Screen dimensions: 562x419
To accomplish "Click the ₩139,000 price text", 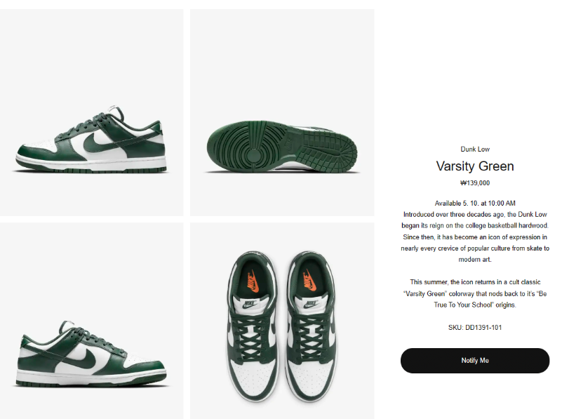I will [475, 182].
